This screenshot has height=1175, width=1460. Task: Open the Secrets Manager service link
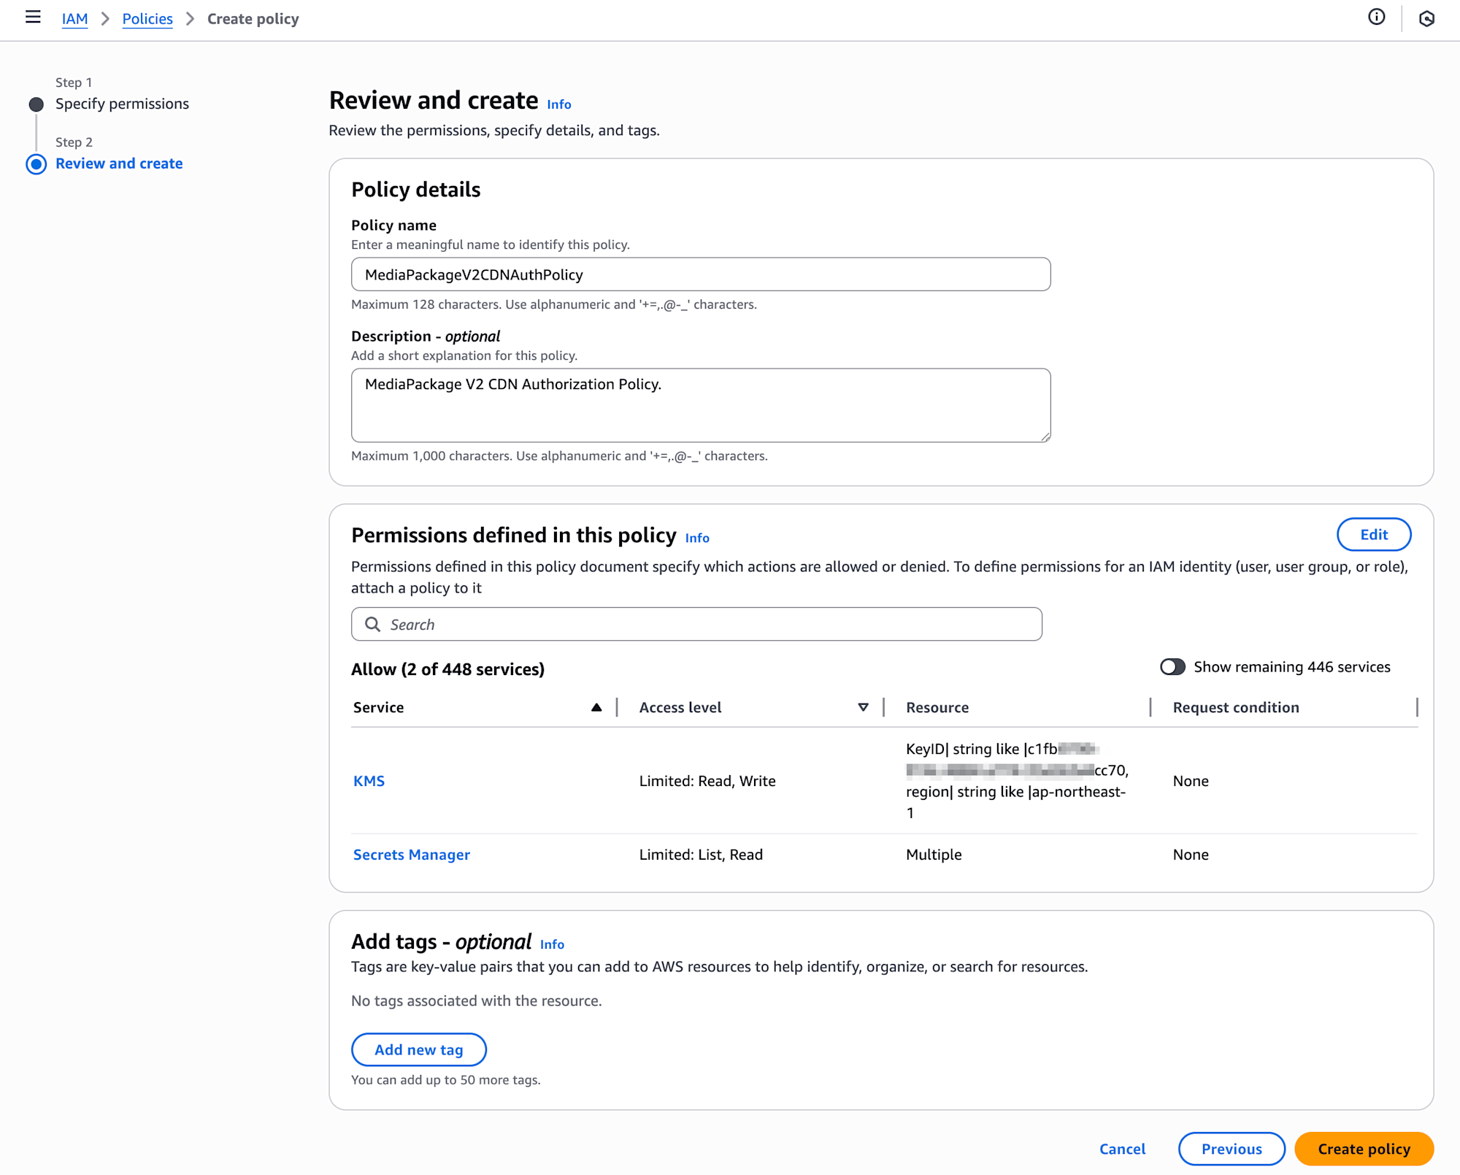412,855
